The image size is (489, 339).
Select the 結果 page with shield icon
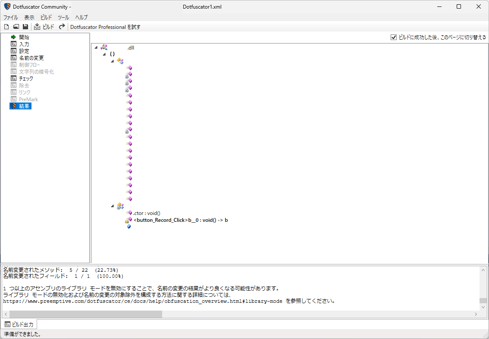coord(21,106)
